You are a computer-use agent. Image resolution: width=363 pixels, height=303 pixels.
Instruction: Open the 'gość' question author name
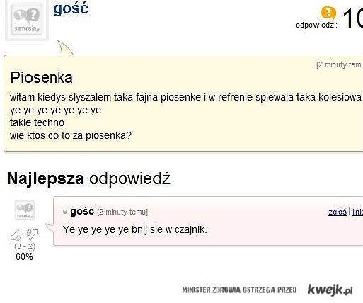pyautogui.click(x=71, y=9)
